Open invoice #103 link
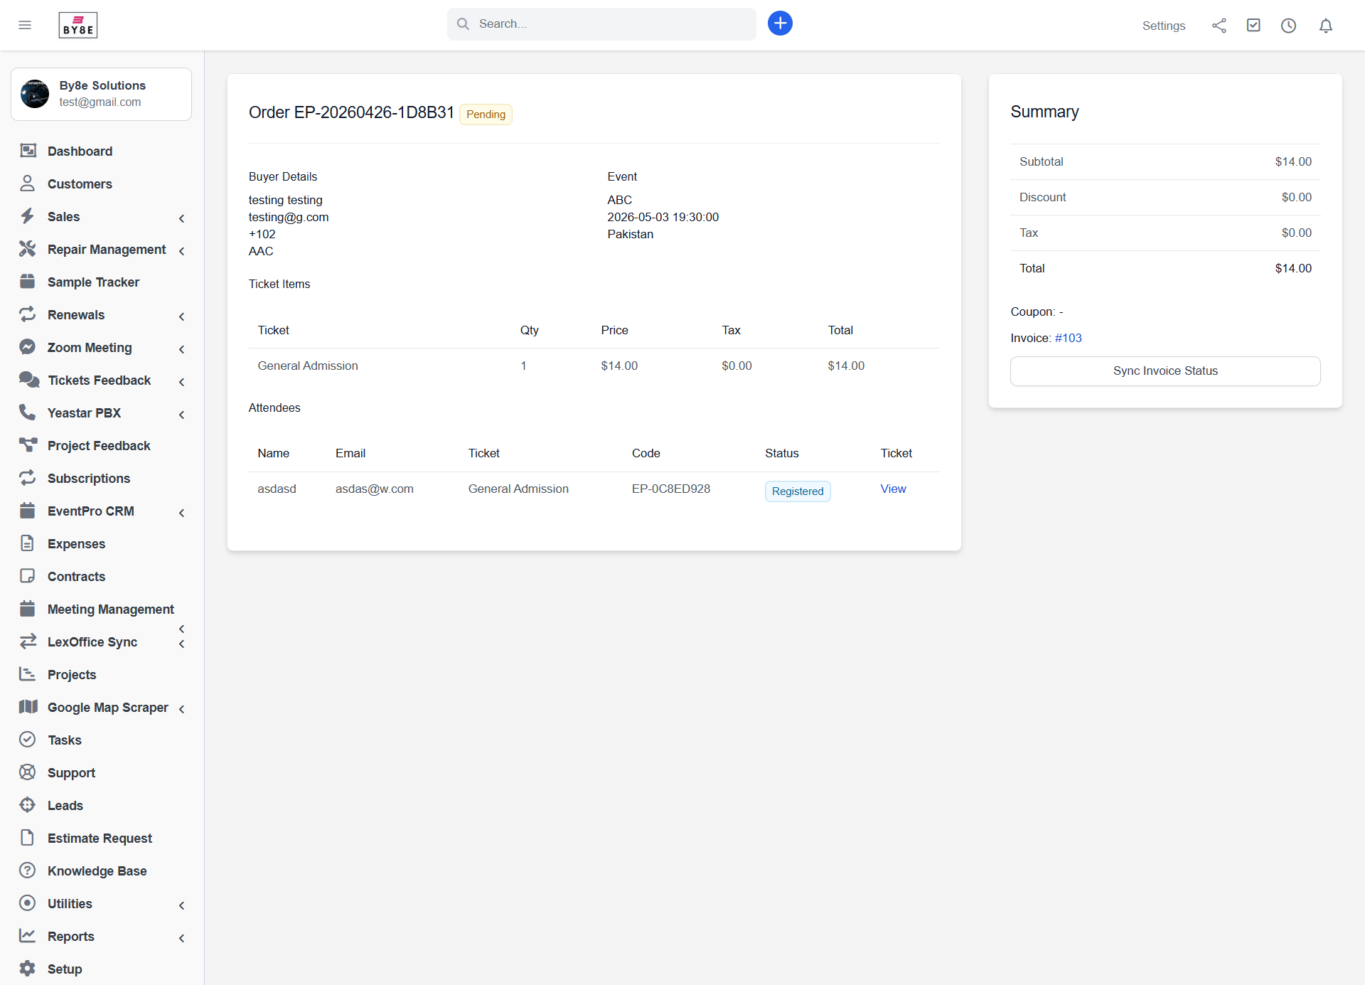 coord(1068,338)
